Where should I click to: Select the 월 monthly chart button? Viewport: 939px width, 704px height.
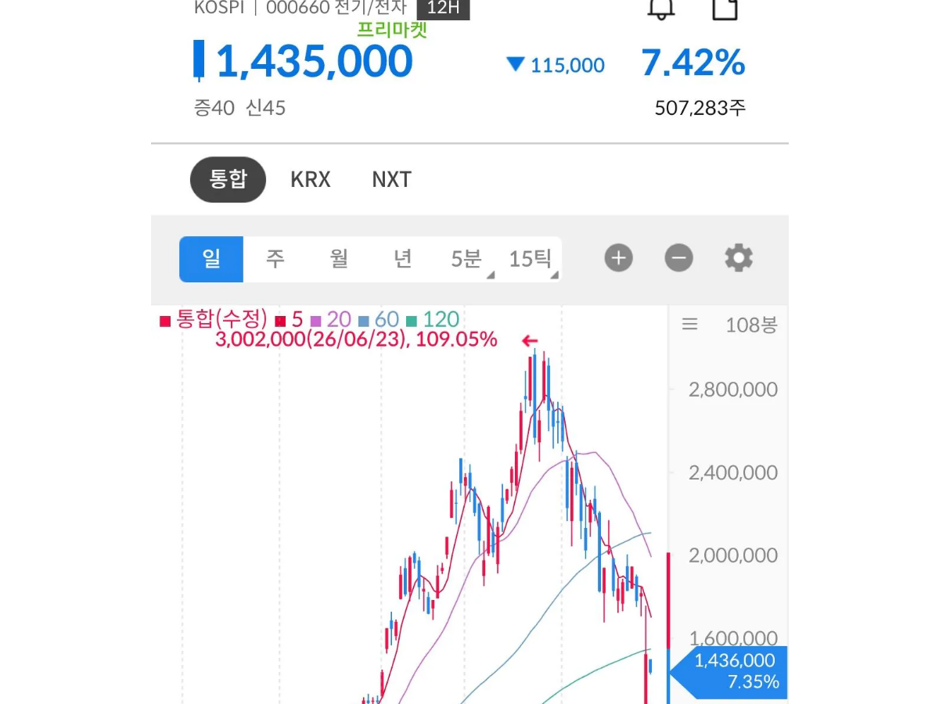coord(339,259)
